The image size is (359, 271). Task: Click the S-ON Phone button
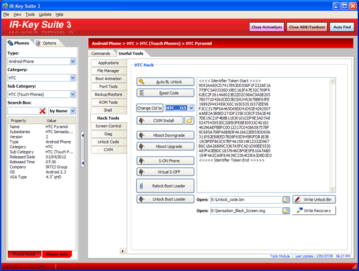pyautogui.click(x=165, y=161)
